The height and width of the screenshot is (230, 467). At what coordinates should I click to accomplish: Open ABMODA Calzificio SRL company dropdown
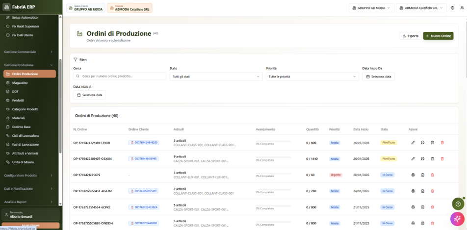[x=421, y=8]
